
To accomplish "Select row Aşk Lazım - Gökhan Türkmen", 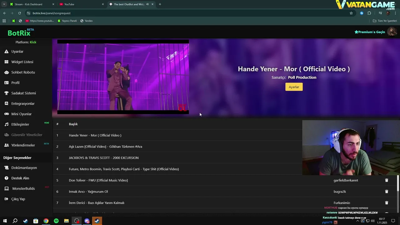I will [x=177, y=147].
